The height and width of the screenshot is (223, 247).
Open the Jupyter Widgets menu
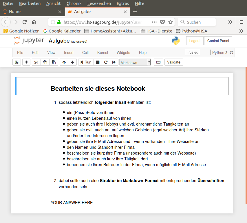123,52
